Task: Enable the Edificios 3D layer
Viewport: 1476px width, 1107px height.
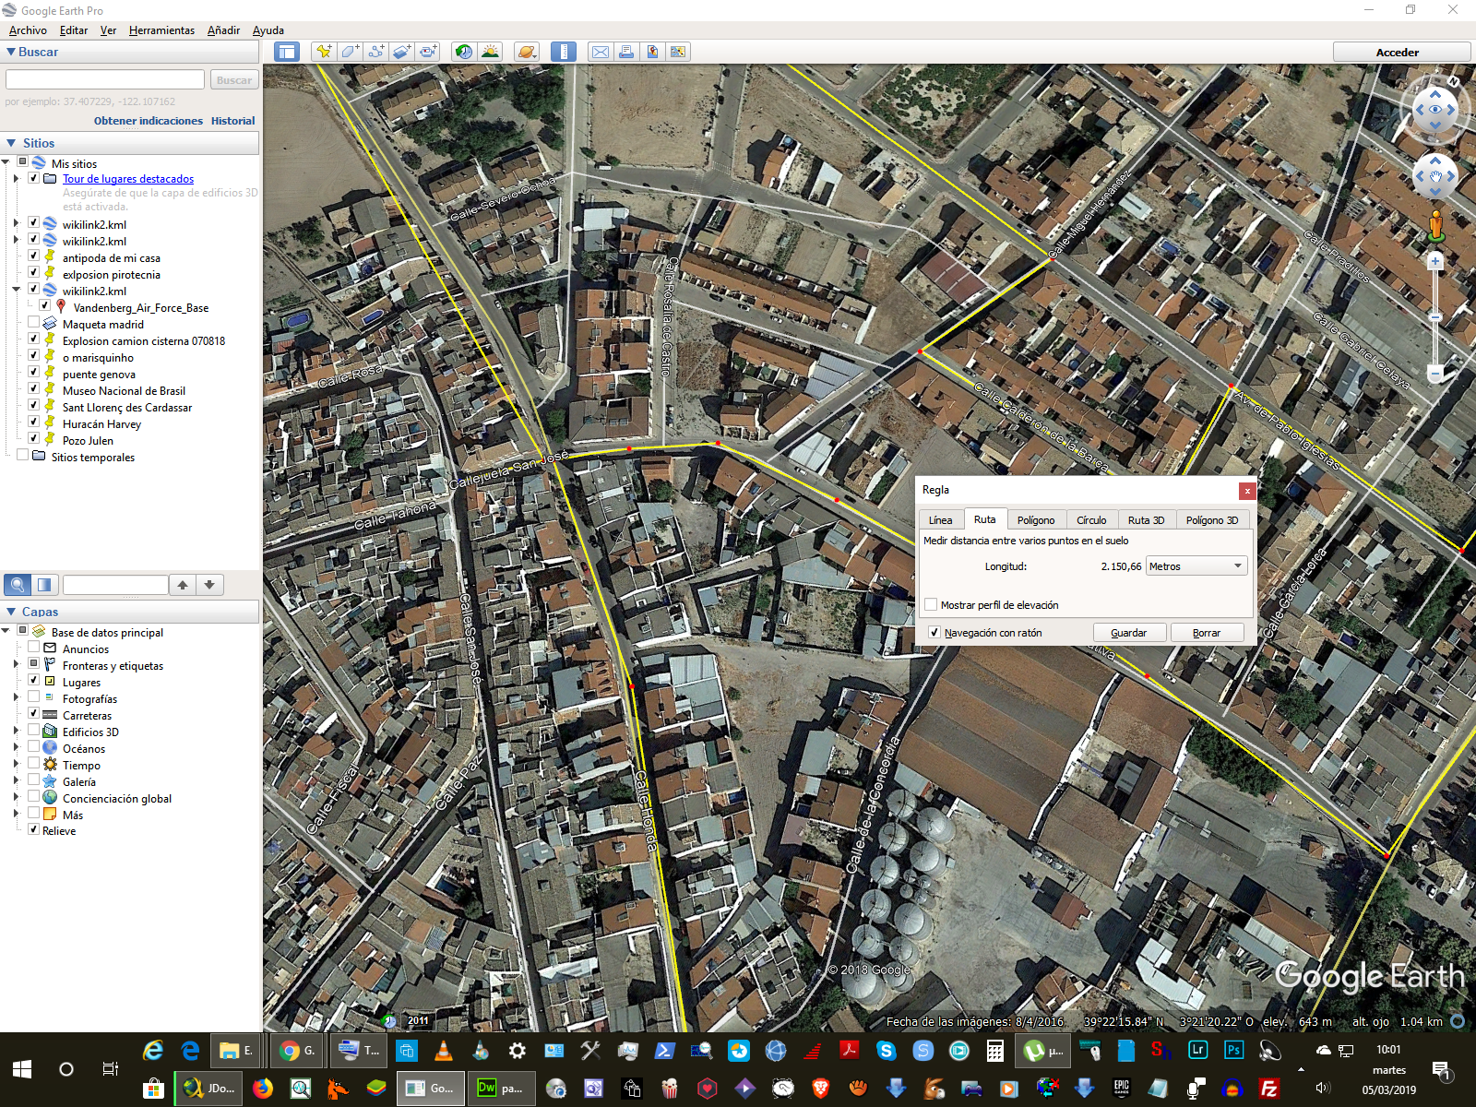Action: [x=34, y=732]
